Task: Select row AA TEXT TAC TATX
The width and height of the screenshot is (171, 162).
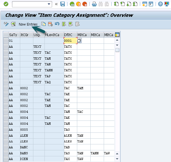Action: 6,53
